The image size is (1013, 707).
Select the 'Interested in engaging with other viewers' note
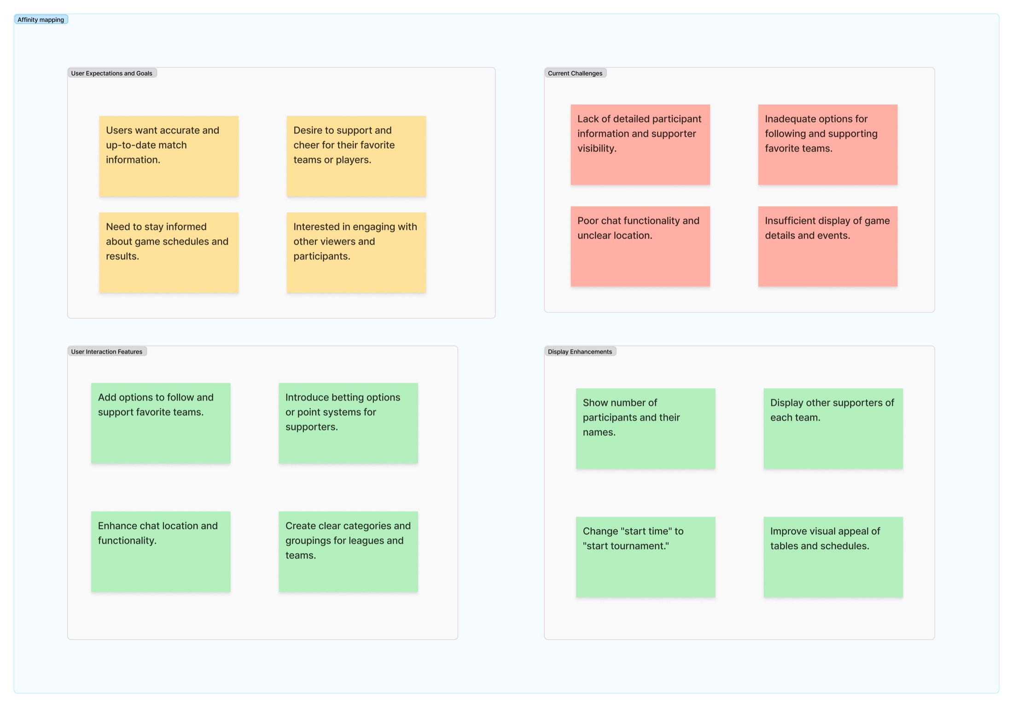[356, 252]
